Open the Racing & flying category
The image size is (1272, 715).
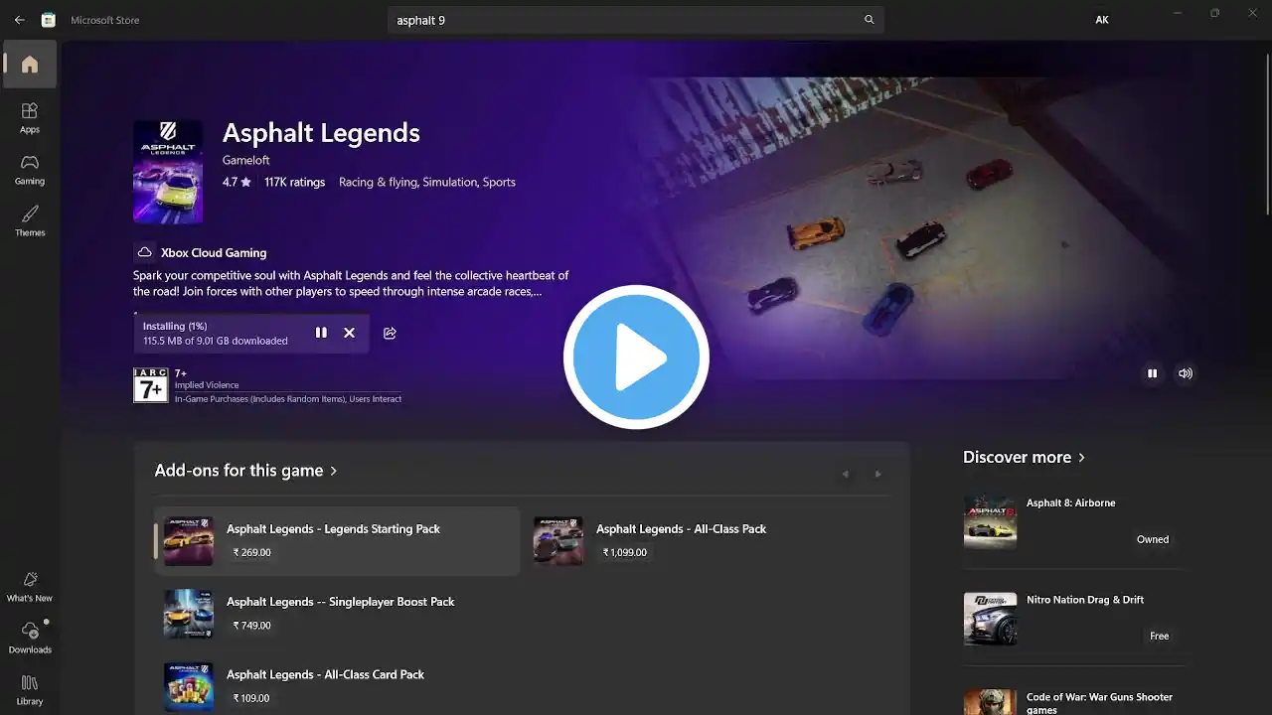(x=378, y=182)
